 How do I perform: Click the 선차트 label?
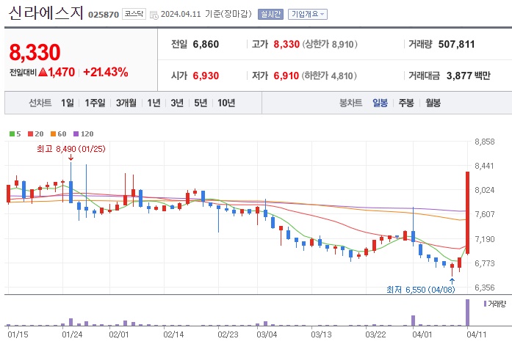tap(40, 103)
